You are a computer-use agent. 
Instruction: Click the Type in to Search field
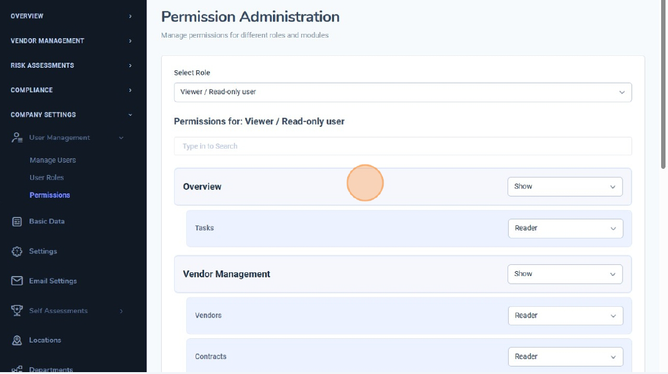click(x=403, y=146)
